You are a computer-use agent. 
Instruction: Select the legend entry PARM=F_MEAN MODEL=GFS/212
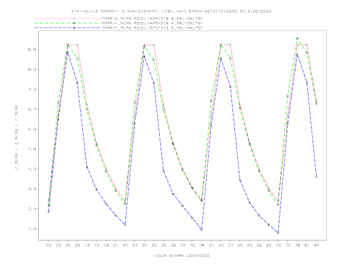click(152, 28)
